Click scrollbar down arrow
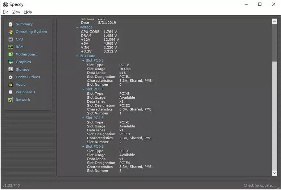This screenshot has width=281, height=190. tap(274, 173)
